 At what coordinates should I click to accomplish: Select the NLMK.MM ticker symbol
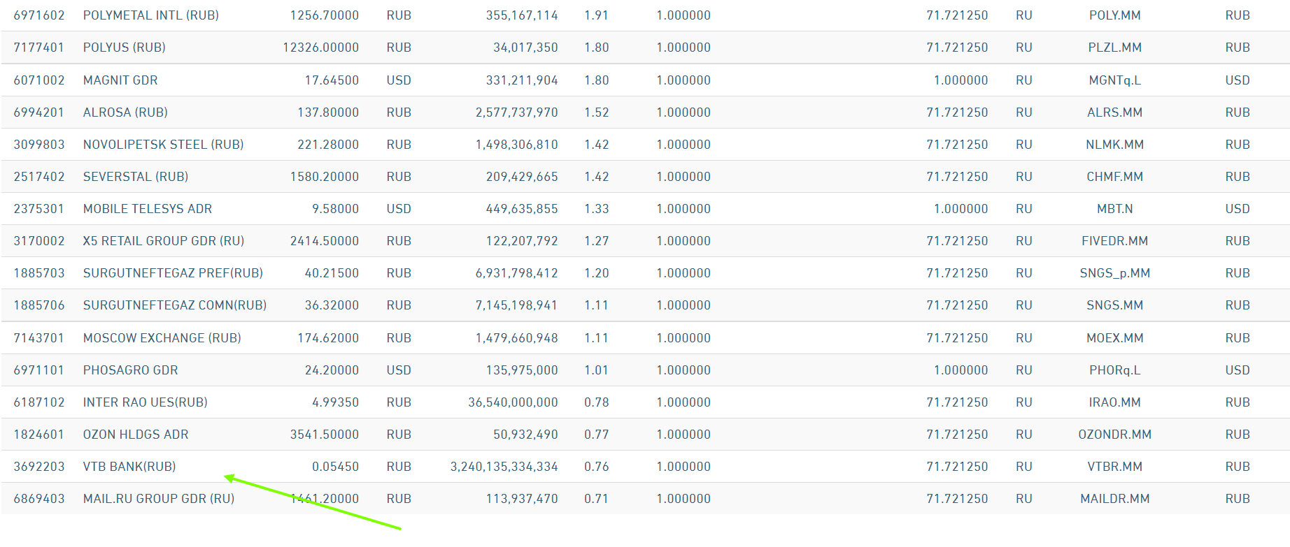(x=1115, y=145)
